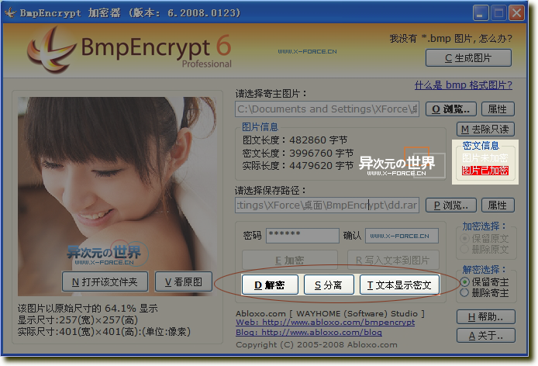
Task: Open the 什么是 bmp 格式图片? link
Action: coord(464,85)
